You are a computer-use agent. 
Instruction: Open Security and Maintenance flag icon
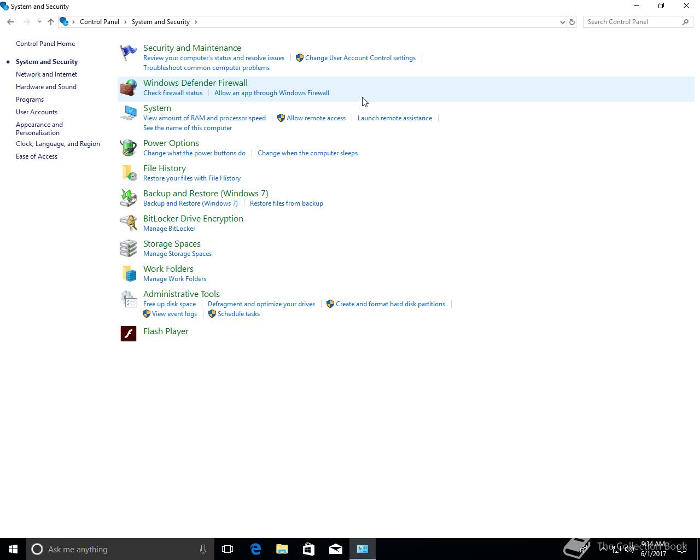pyautogui.click(x=129, y=53)
